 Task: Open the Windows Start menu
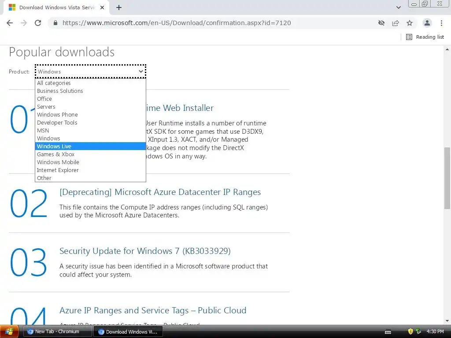click(9, 331)
